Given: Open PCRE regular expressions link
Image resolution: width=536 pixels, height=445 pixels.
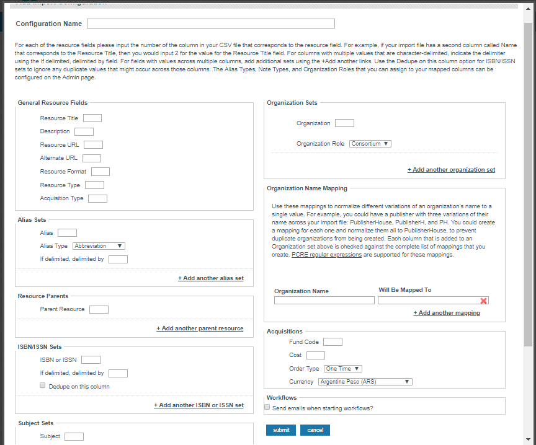Looking at the screenshot, I should pos(326,255).
